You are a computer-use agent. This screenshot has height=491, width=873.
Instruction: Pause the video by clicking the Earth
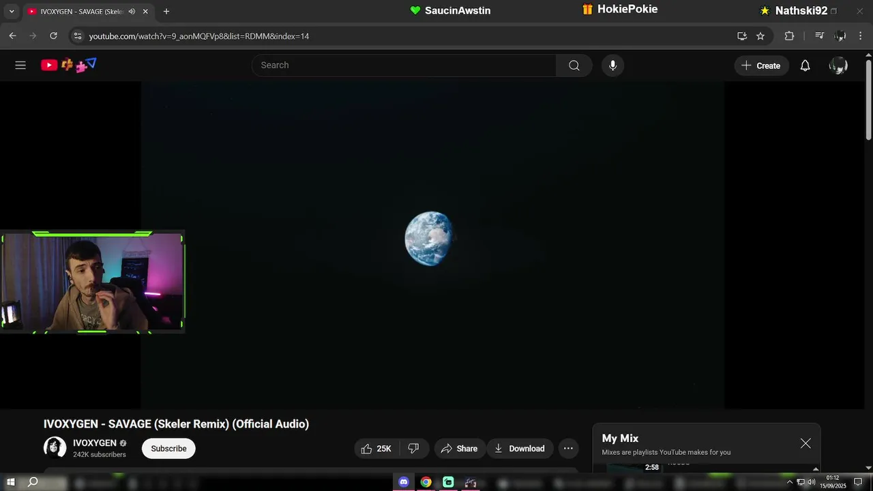pyautogui.click(x=429, y=238)
